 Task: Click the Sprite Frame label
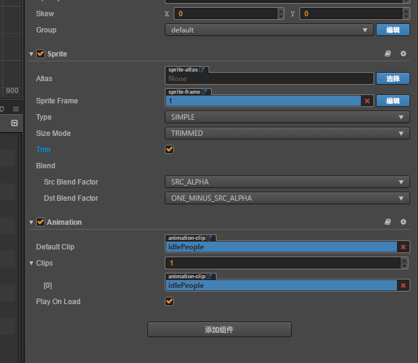click(57, 101)
